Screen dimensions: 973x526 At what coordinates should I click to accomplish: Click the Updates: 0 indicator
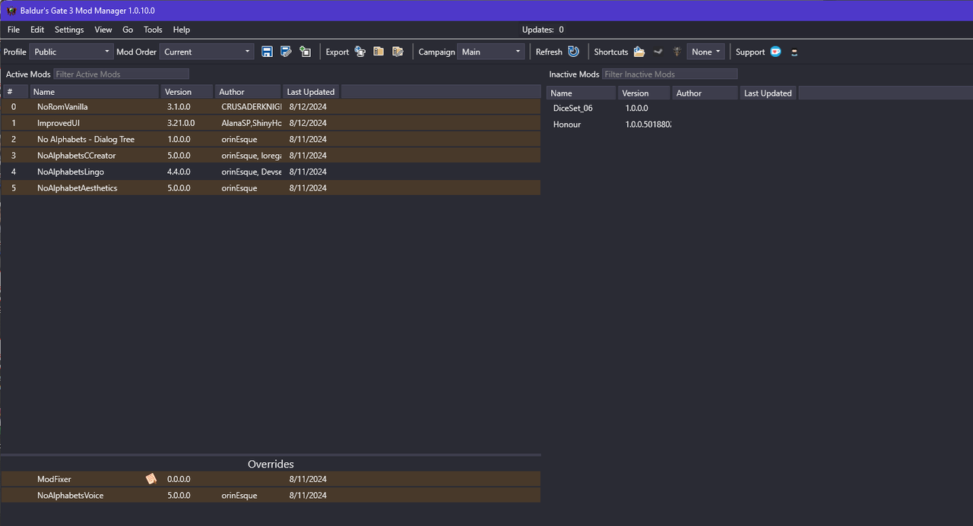coord(543,30)
